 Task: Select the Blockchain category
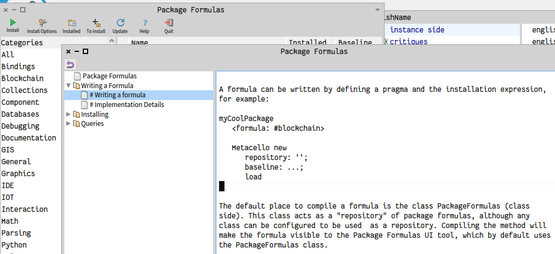(x=23, y=78)
